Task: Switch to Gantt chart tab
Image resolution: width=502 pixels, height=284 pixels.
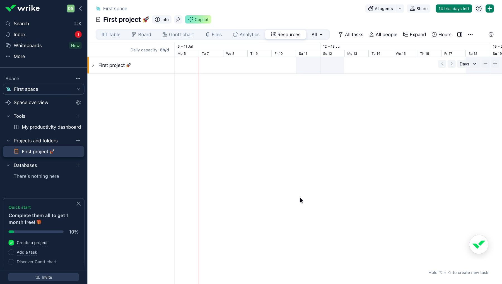Action: coord(178,35)
